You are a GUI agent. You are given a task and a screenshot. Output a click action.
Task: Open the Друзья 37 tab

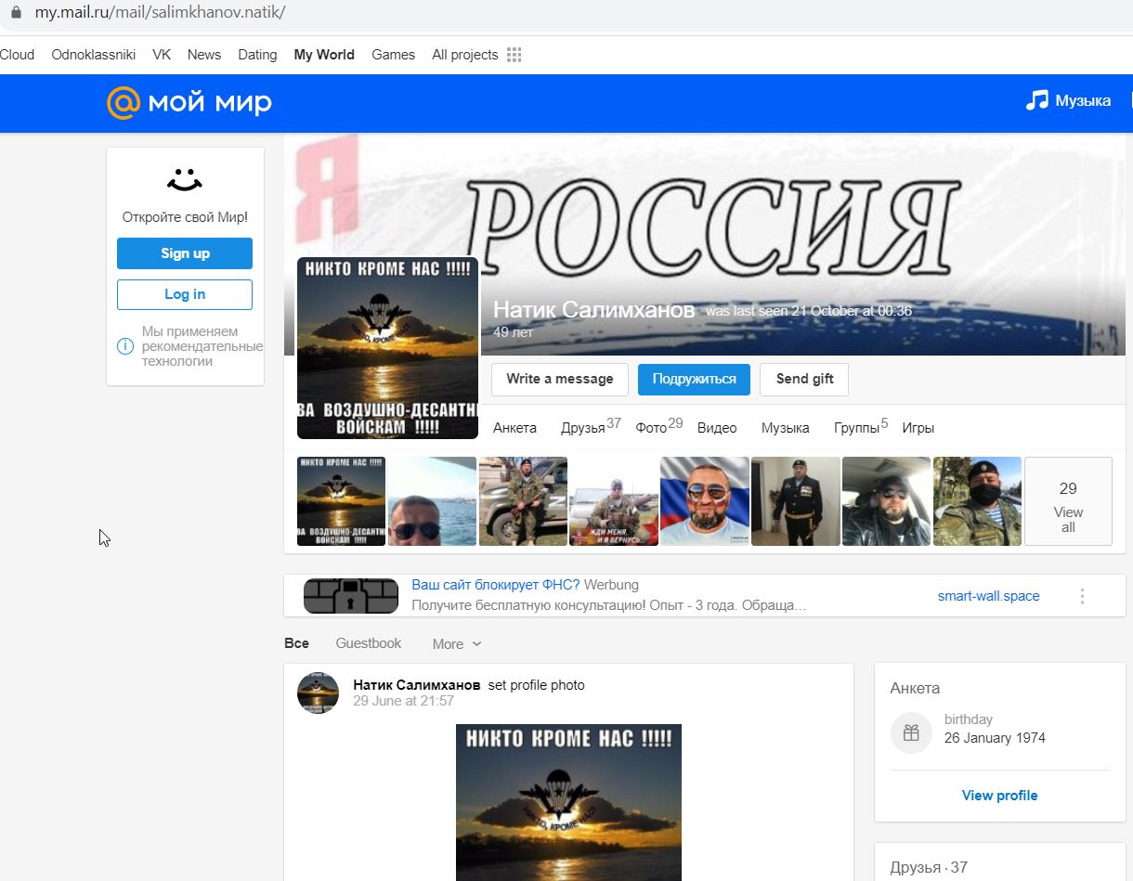(591, 427)
